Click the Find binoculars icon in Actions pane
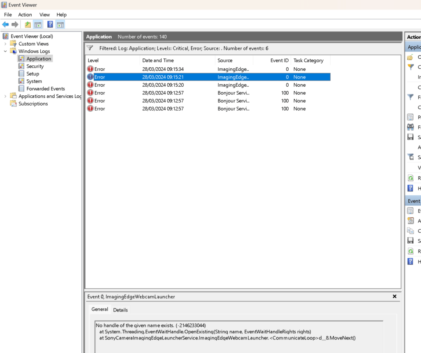421x353 pixels. point(410,127)
